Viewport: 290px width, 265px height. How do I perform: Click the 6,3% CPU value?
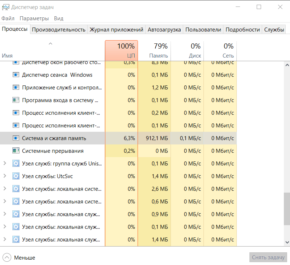pos(129,138)
